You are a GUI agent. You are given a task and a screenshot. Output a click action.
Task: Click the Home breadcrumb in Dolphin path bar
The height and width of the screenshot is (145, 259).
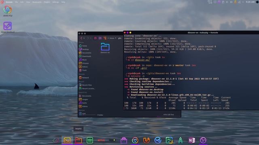tap(112, 38)
